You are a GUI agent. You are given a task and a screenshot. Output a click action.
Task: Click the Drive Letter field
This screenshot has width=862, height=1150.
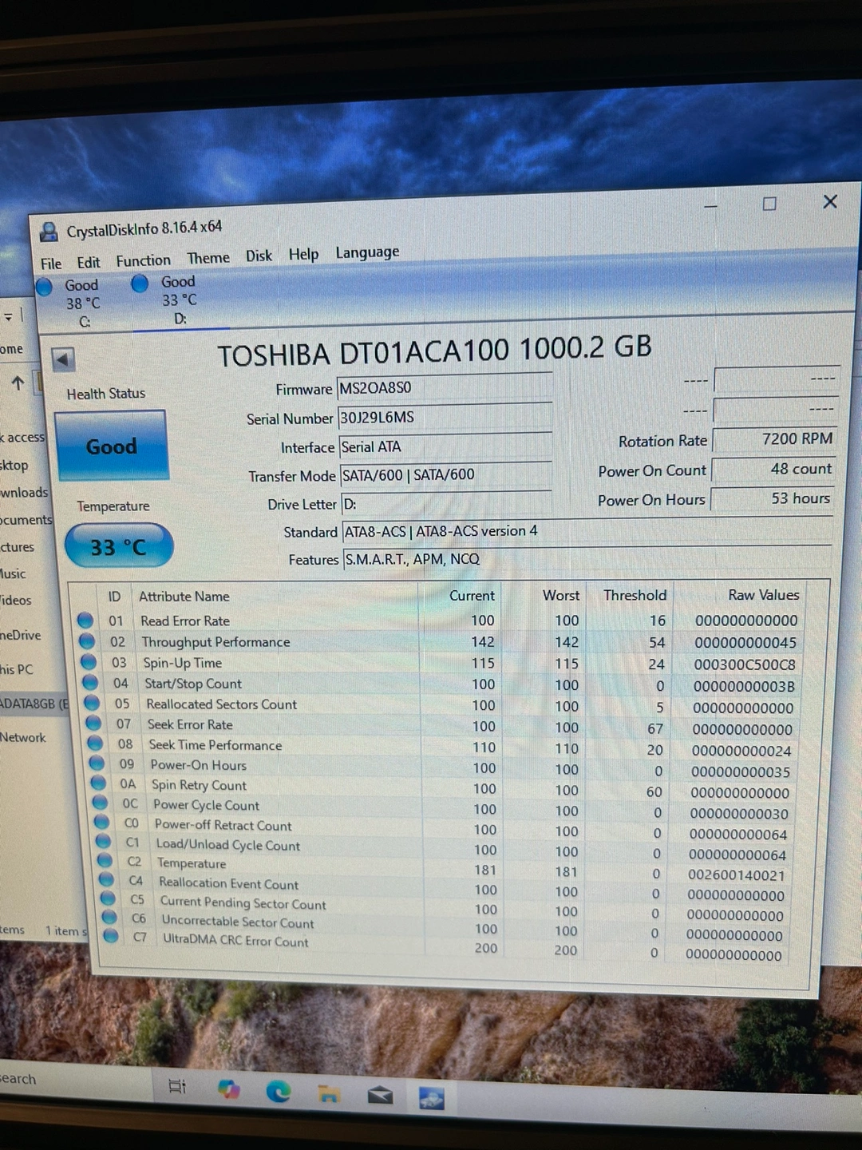click(447, 503)
